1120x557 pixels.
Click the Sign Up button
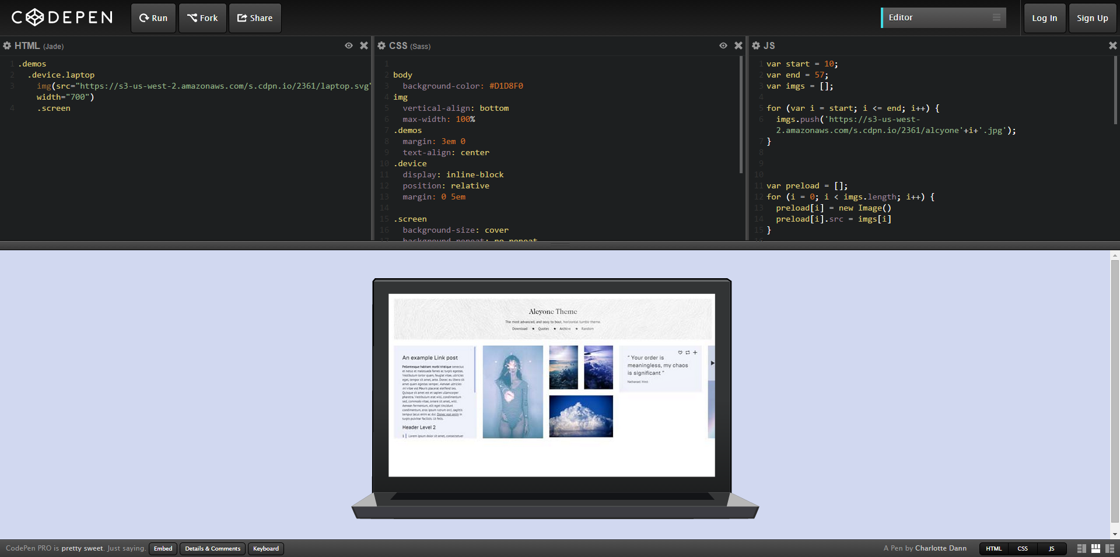point(1093,18)
